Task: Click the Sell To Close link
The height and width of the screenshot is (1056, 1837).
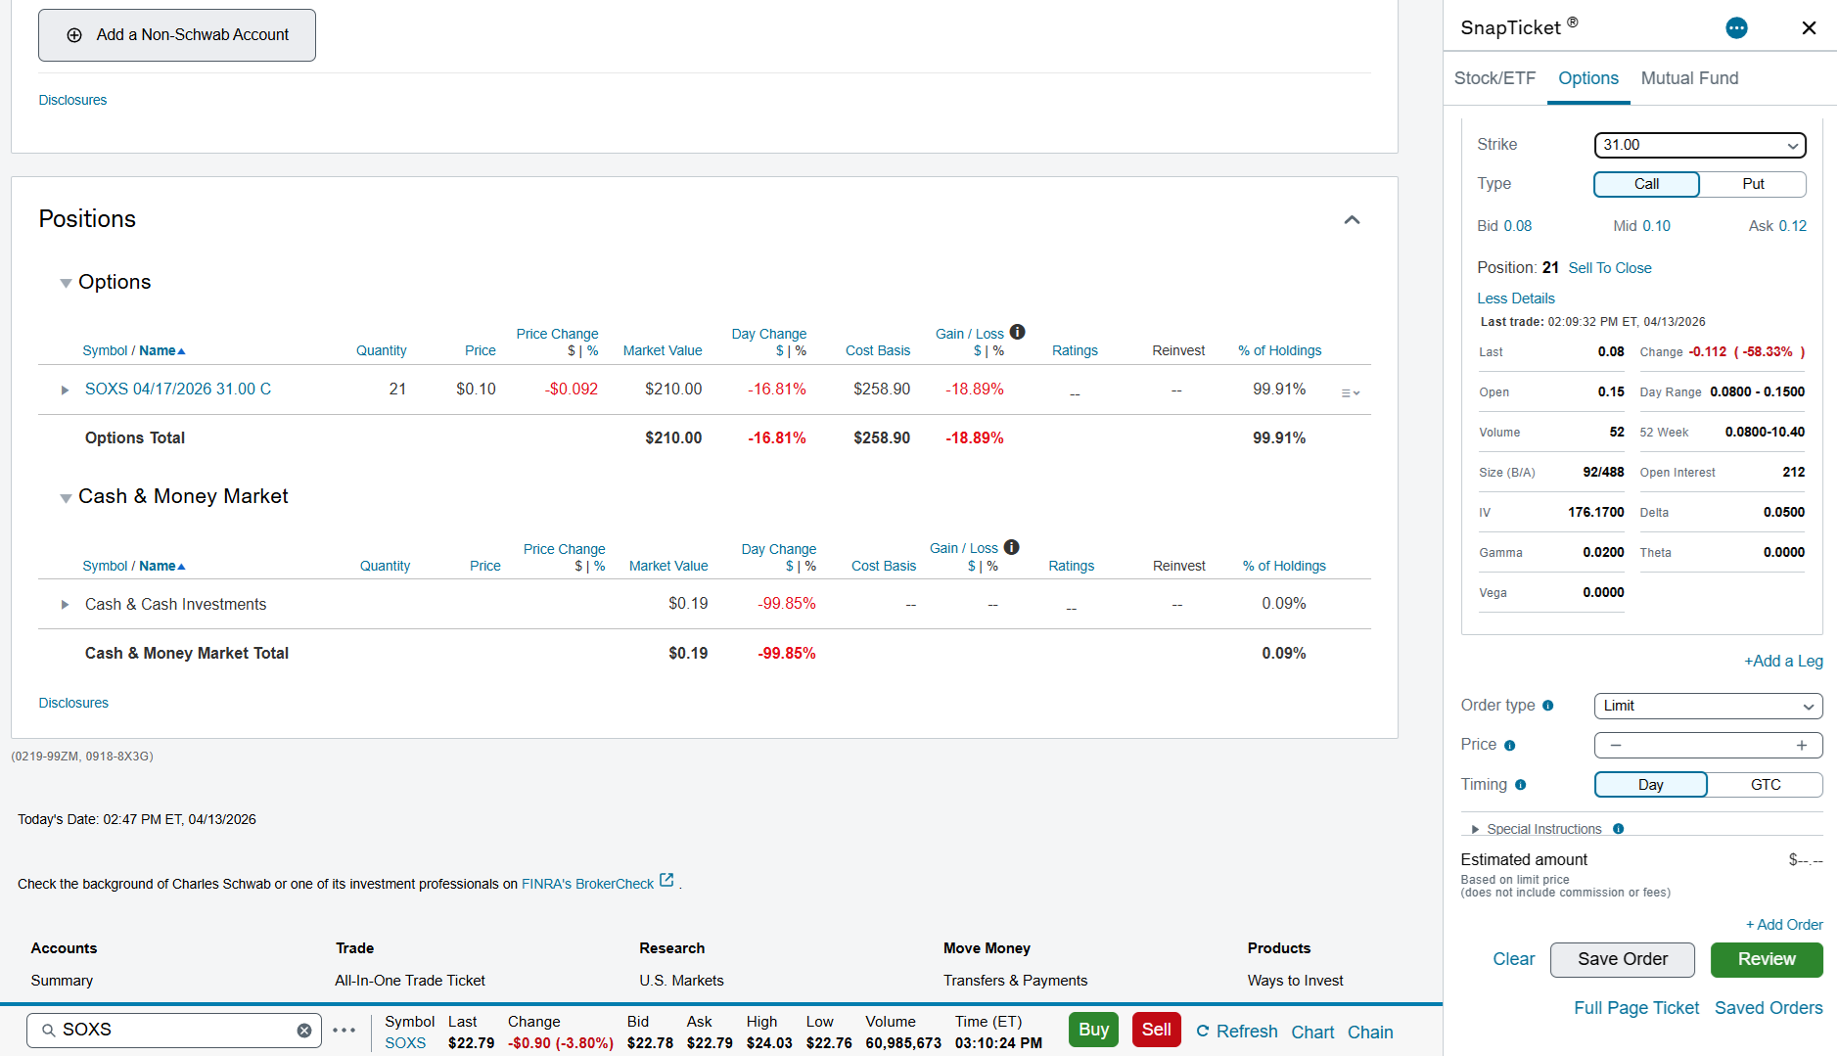Action: point(1610,268)
